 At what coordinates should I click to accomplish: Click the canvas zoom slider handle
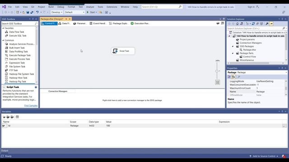(x=217, y=71)
